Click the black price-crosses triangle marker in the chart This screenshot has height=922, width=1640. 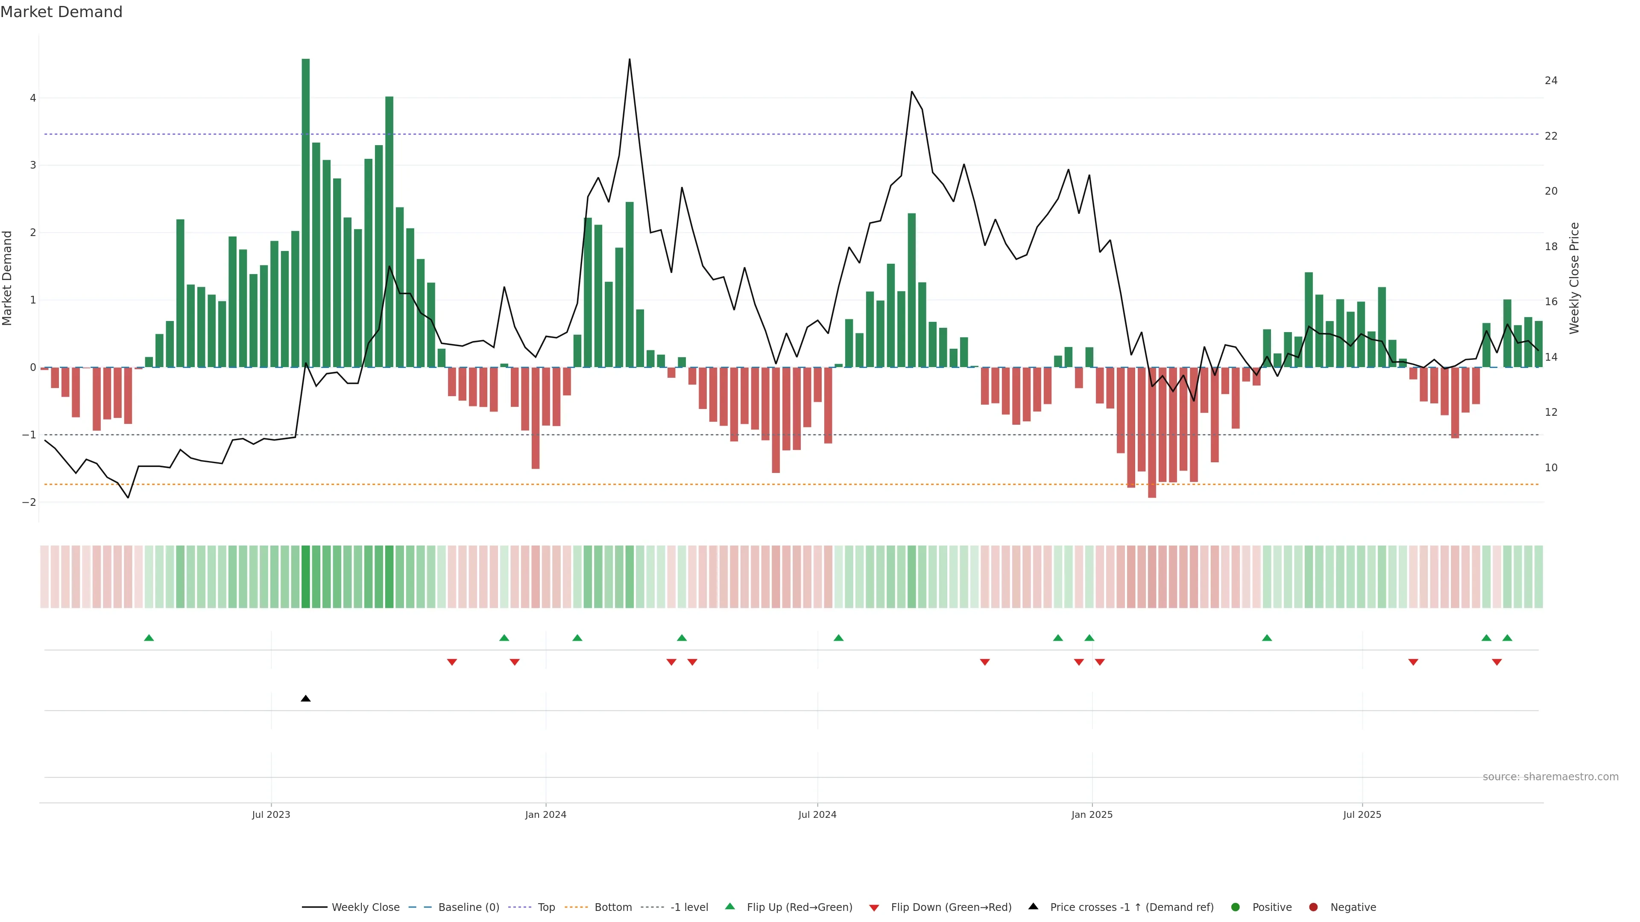coord(306,699)
